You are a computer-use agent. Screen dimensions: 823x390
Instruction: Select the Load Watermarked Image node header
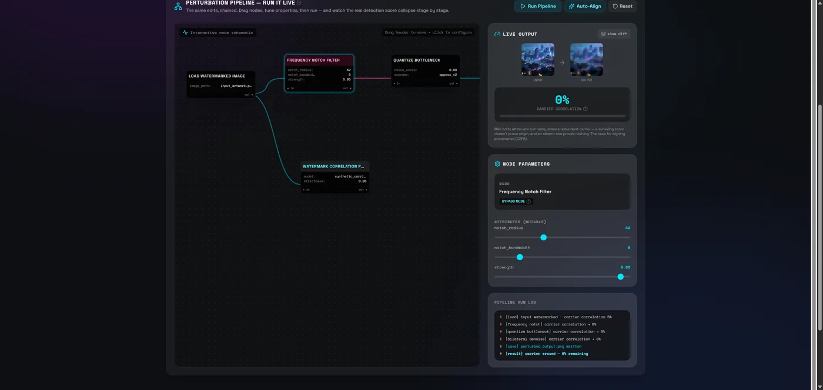221,76
